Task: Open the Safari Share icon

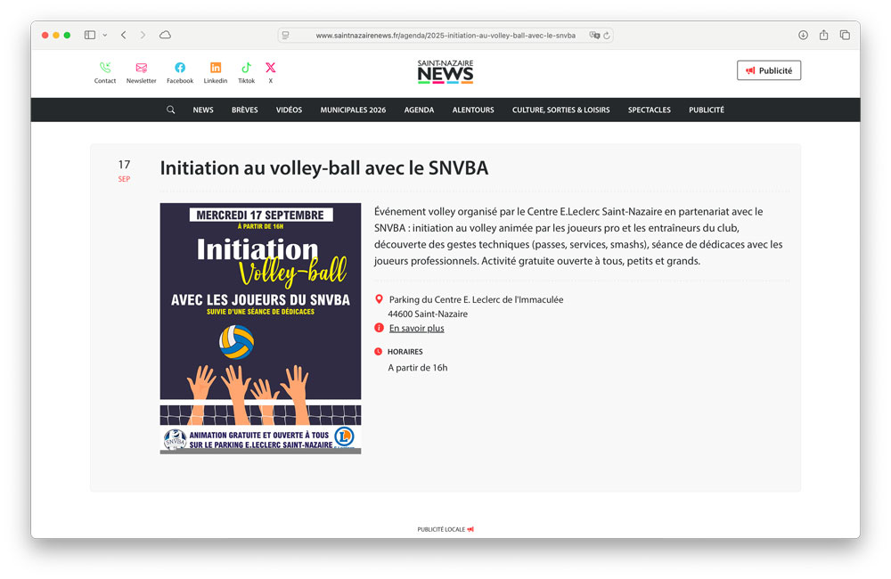Action: coord(824,35)
